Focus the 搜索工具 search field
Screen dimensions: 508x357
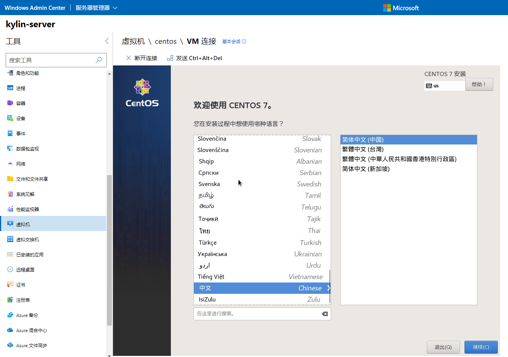point(56,60)
